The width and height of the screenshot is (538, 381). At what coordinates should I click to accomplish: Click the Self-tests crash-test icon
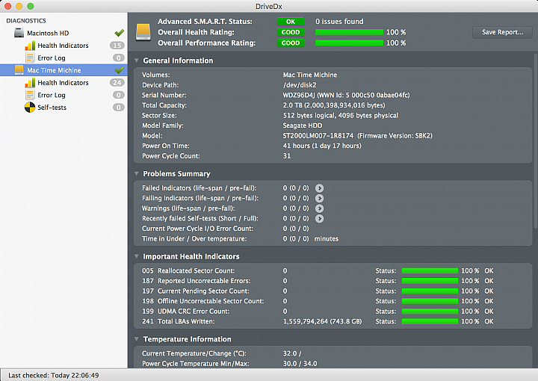pos(30,108)
